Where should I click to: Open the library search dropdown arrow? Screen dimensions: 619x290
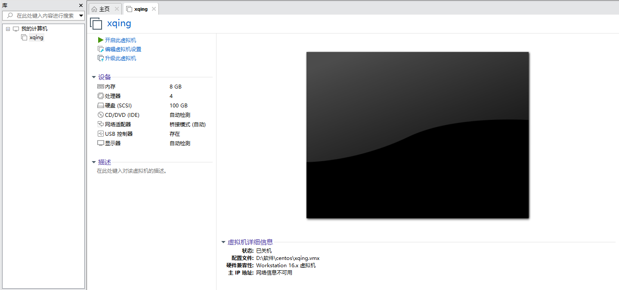tap(81, 15)
